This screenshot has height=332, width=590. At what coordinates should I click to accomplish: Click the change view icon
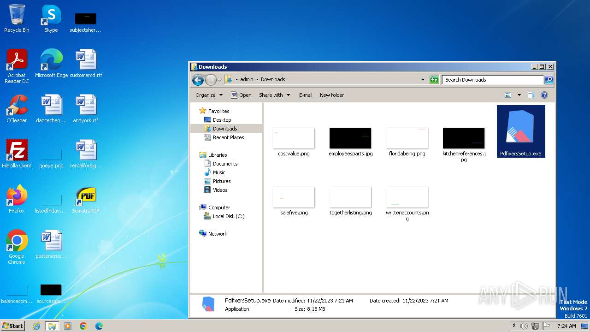(508, 95)
